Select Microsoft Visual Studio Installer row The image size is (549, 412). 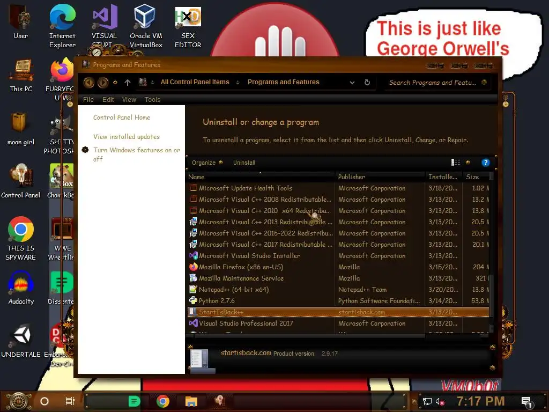click(338, 256)
